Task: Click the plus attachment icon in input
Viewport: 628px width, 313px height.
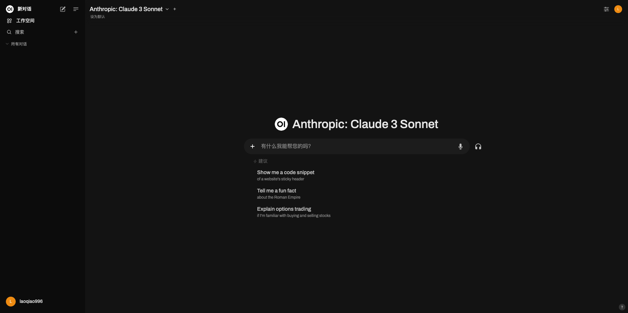Action: click(253, 146)
